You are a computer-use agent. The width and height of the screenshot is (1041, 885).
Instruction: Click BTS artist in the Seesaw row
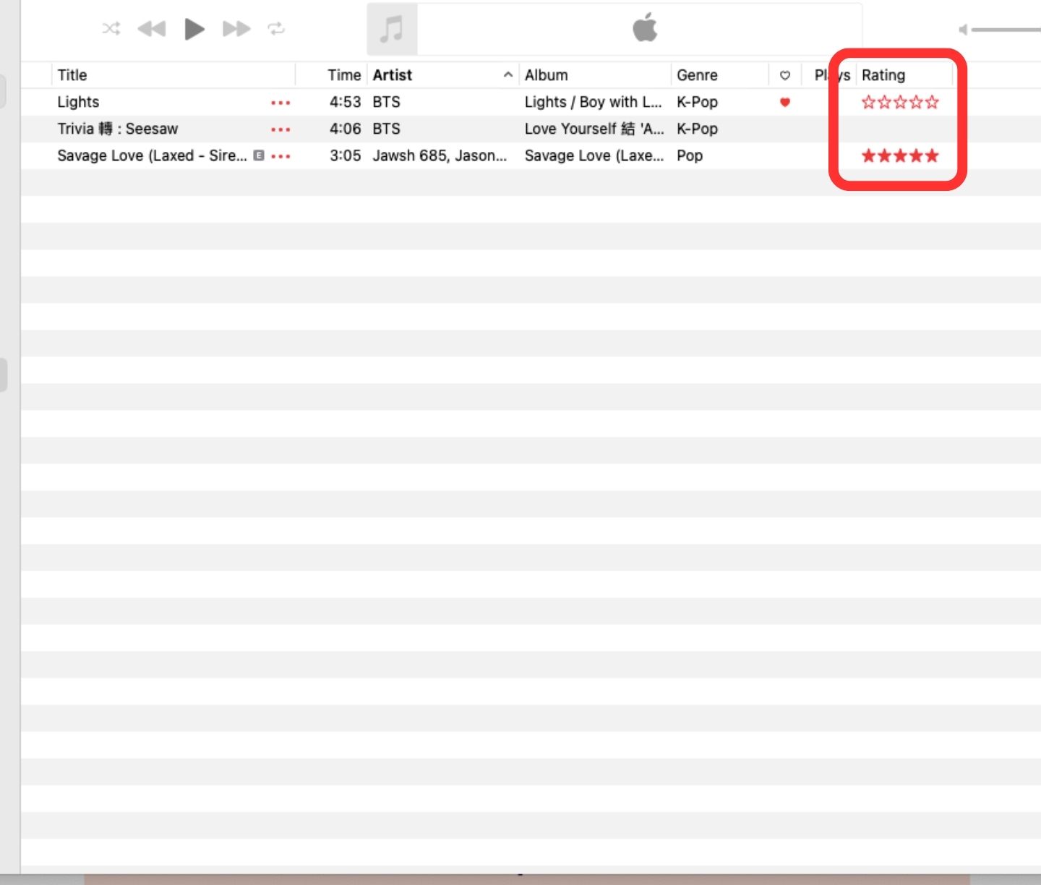pos(386,129)
